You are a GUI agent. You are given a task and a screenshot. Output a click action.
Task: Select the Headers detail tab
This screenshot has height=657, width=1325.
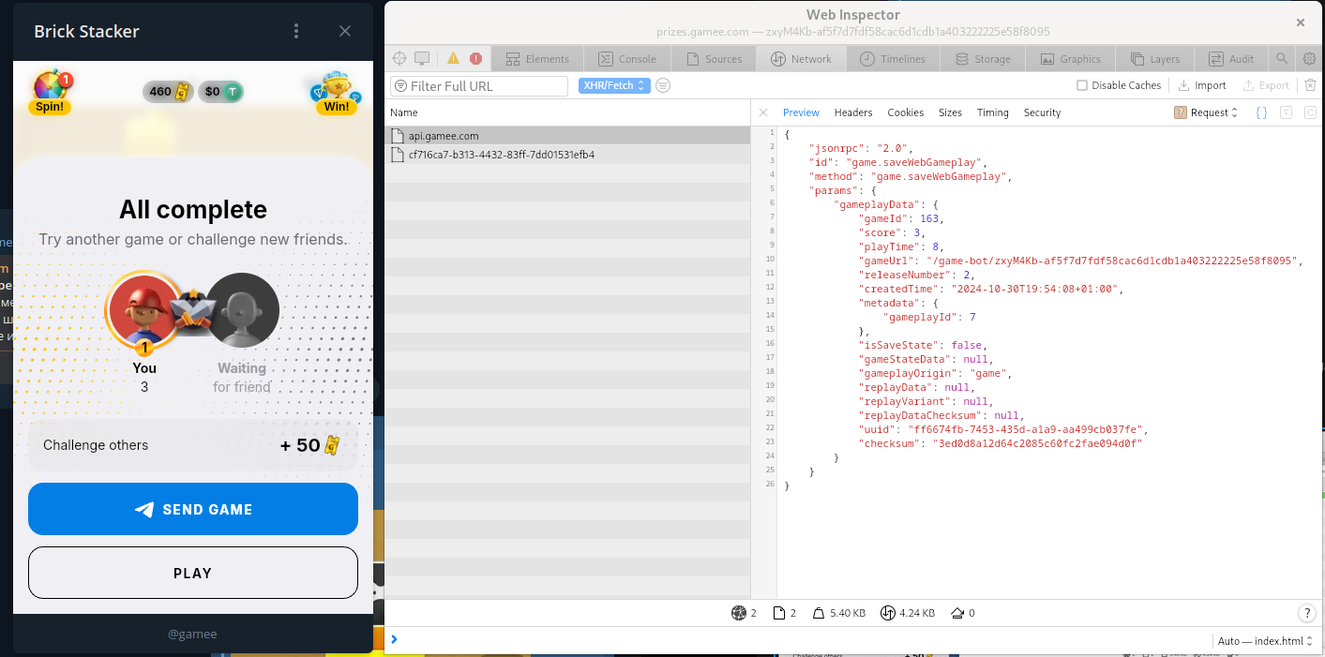[853, 112]
